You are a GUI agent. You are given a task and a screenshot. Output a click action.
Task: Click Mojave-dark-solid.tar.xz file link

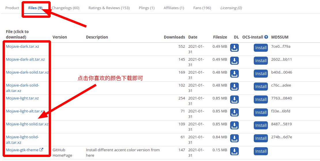[27, 72]
